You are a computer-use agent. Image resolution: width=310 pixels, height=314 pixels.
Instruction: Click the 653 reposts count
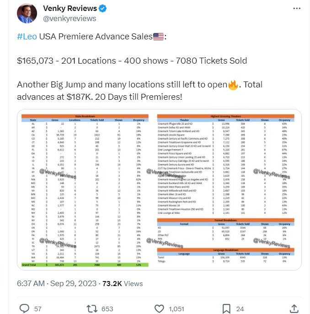107,309
